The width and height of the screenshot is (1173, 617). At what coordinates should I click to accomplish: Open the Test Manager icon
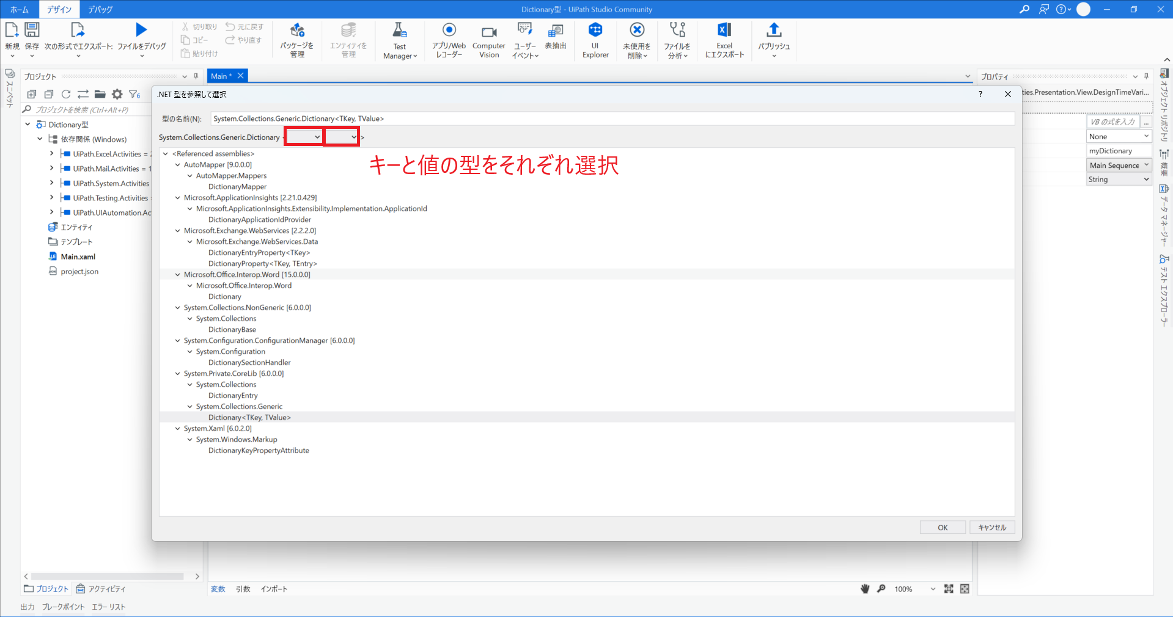coord(400,30)
